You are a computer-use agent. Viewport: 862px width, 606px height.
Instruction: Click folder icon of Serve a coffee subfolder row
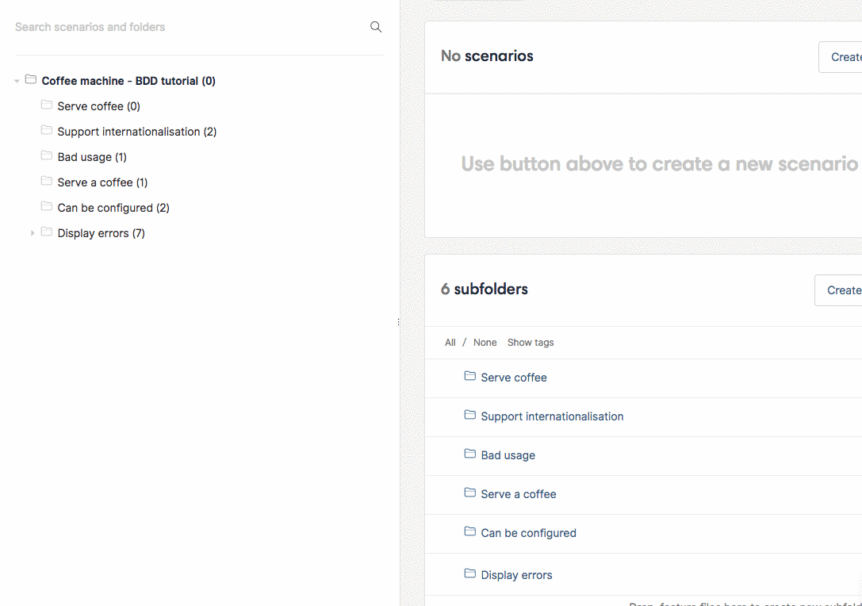click(x=470, y=492)
